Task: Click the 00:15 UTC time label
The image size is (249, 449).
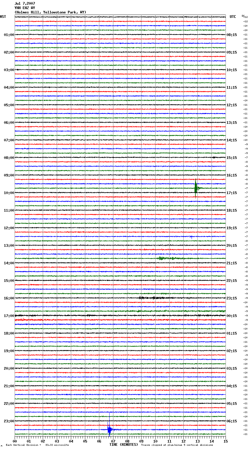Action: [x=232, y=316]
